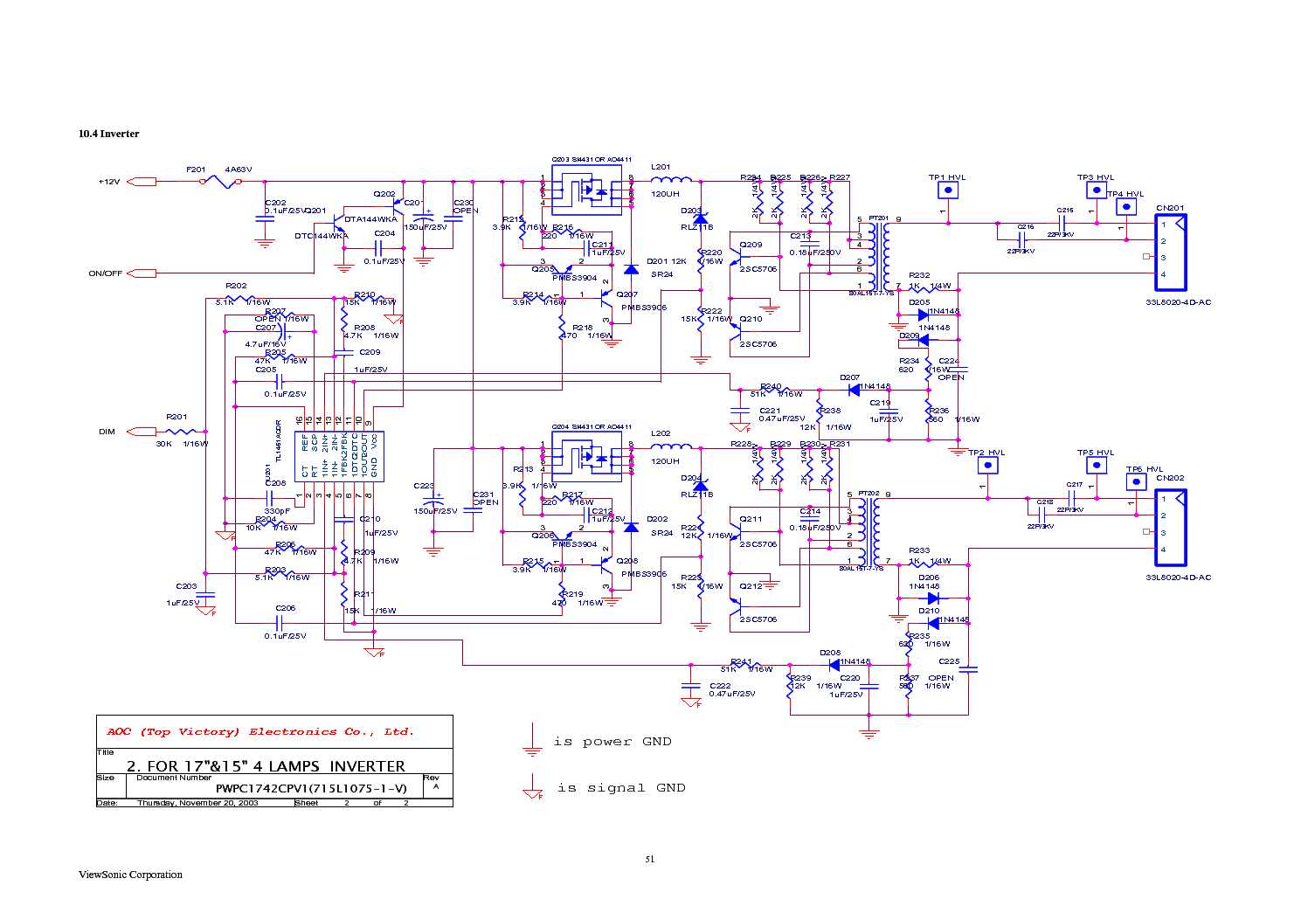Click the upper '33L8020-4D-AC' part number under CN201
This screenshot has width=1301, height=920.
1179,302
